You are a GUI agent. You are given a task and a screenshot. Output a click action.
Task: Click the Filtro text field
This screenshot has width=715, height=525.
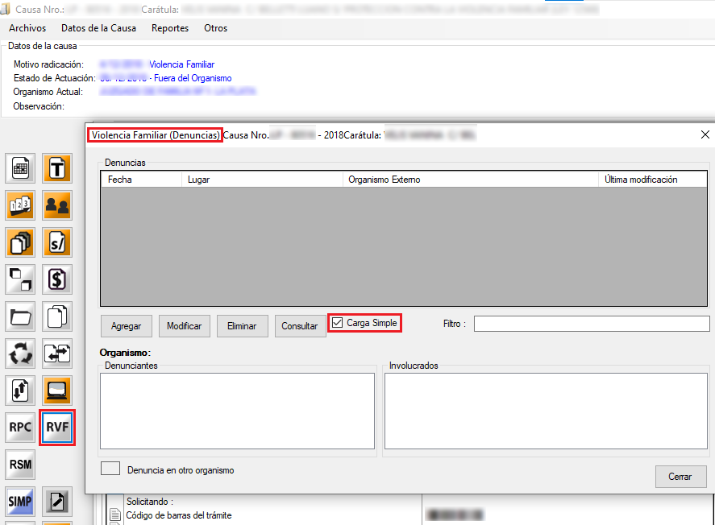coord(591,324)
